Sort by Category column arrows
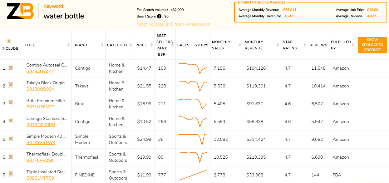389x183 pixels. (x=130, y=45)
